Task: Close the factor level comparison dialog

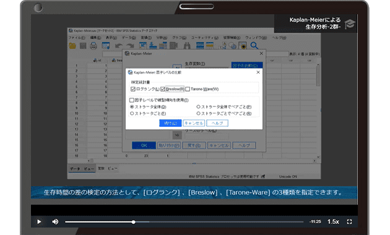Action: click(258, 72)
